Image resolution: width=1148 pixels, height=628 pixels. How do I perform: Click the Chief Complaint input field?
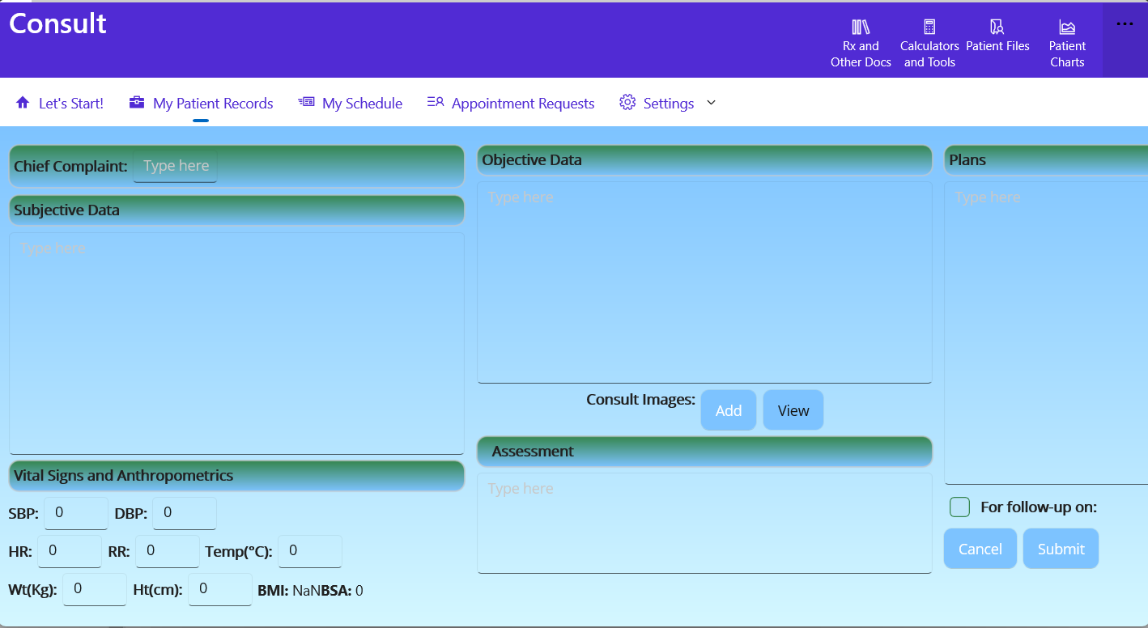pyautogui.click(x=175, y=165)
